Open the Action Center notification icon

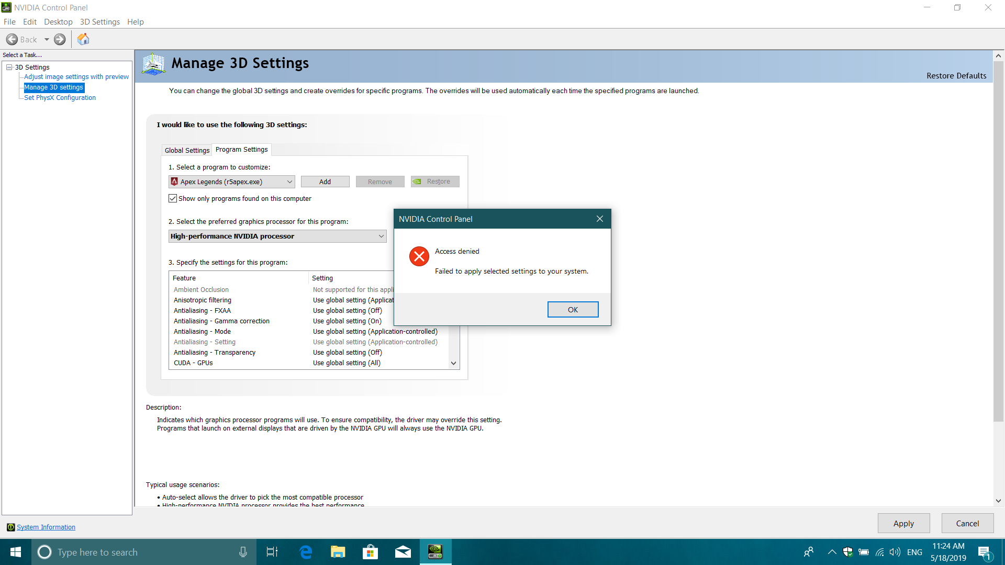[x=985, y=553]
